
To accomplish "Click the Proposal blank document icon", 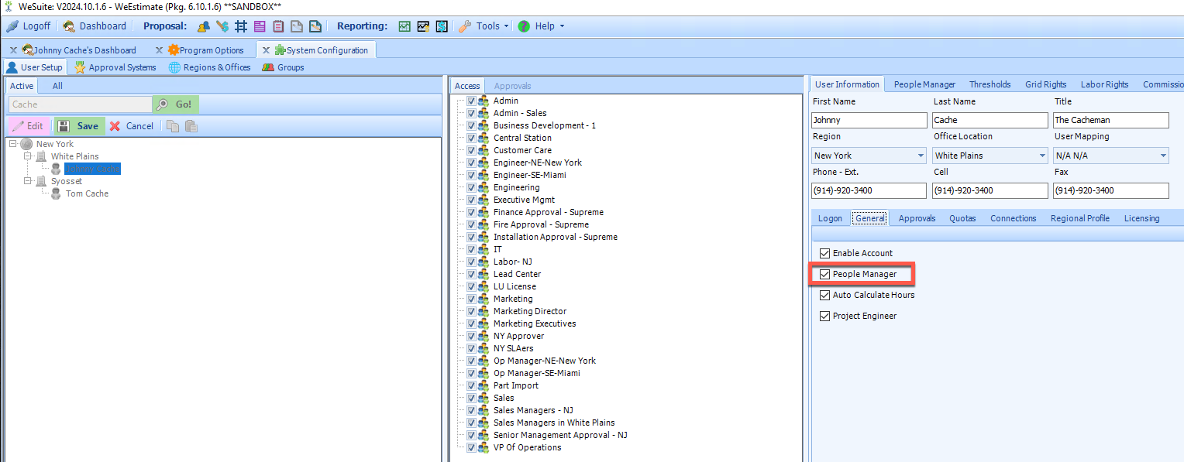I will click(297, 26).
